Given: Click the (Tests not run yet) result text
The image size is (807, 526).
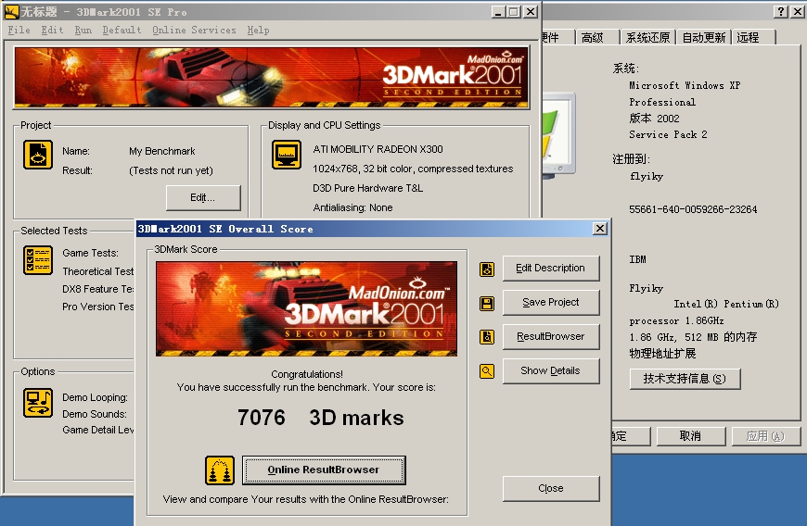Looking at the screenshot, I should click(171, 170).
